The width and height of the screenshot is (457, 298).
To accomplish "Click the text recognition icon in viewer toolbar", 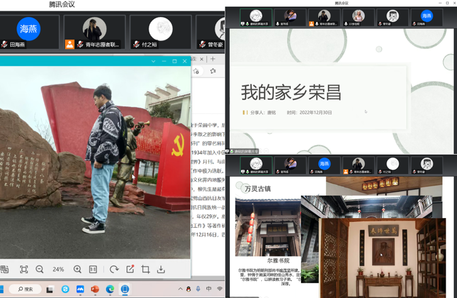I will tap(5, 269).
